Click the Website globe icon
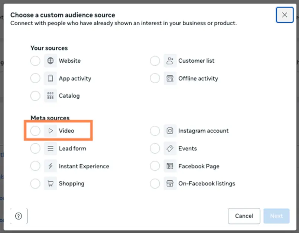Viewport: 299px width, 233px height. (51, 60)
